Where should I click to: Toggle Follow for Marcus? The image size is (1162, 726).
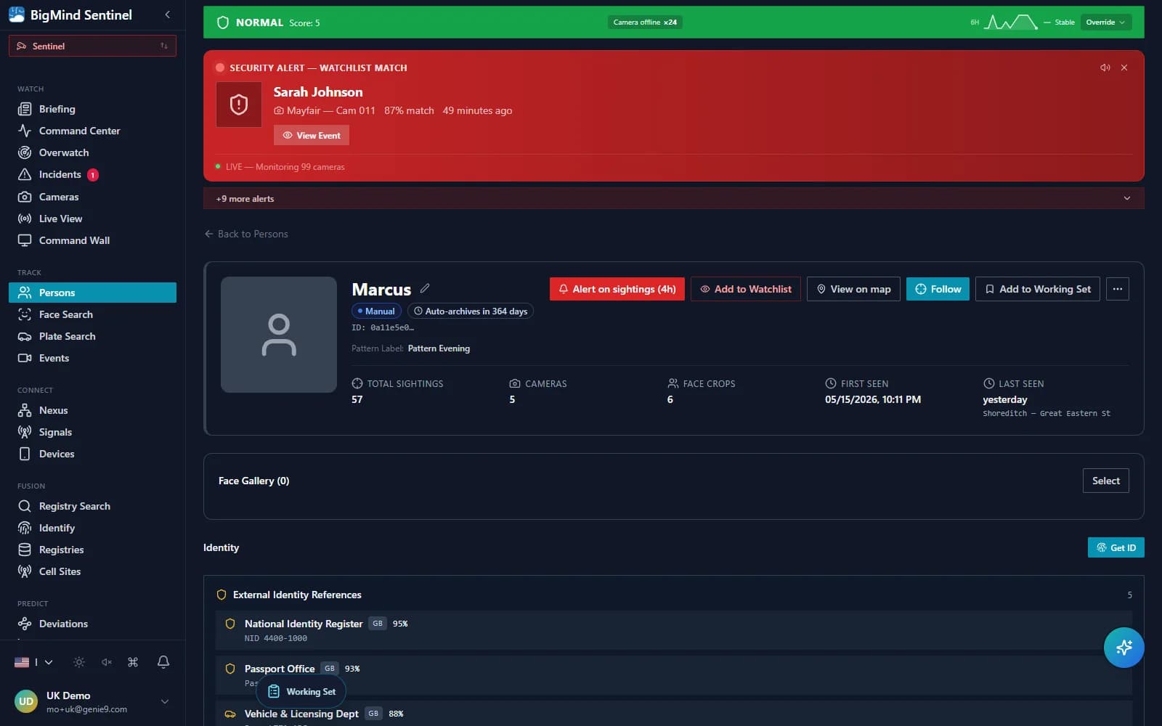click(938, 289)
